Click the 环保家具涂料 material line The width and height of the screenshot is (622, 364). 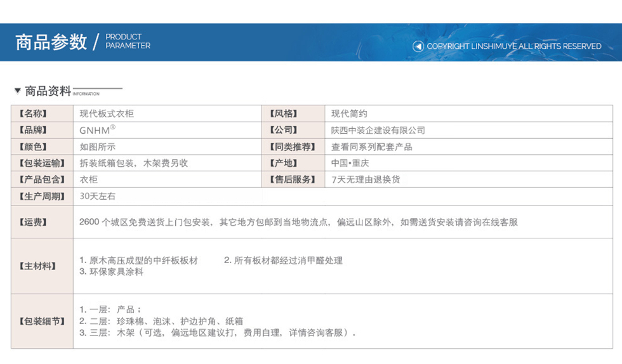pos(112,271)
